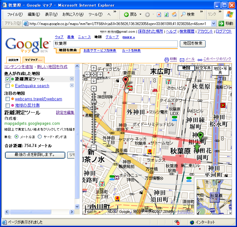Click 最後の点を削除します button
The height and width of the screenshot is (227, 237).
(35, 155)
